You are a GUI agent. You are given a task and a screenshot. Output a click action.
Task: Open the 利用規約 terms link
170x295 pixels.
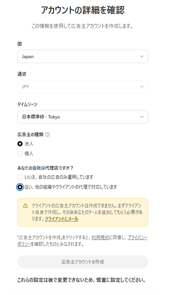100,238
